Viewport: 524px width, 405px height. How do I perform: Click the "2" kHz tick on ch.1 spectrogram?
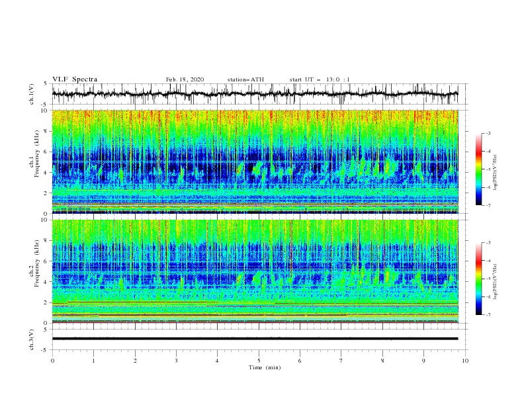46,193
